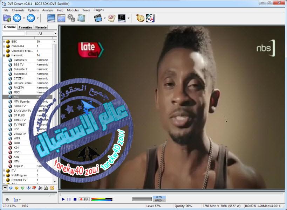
Task: Start recording with the clapperboard icon
Action: (98, 18)
